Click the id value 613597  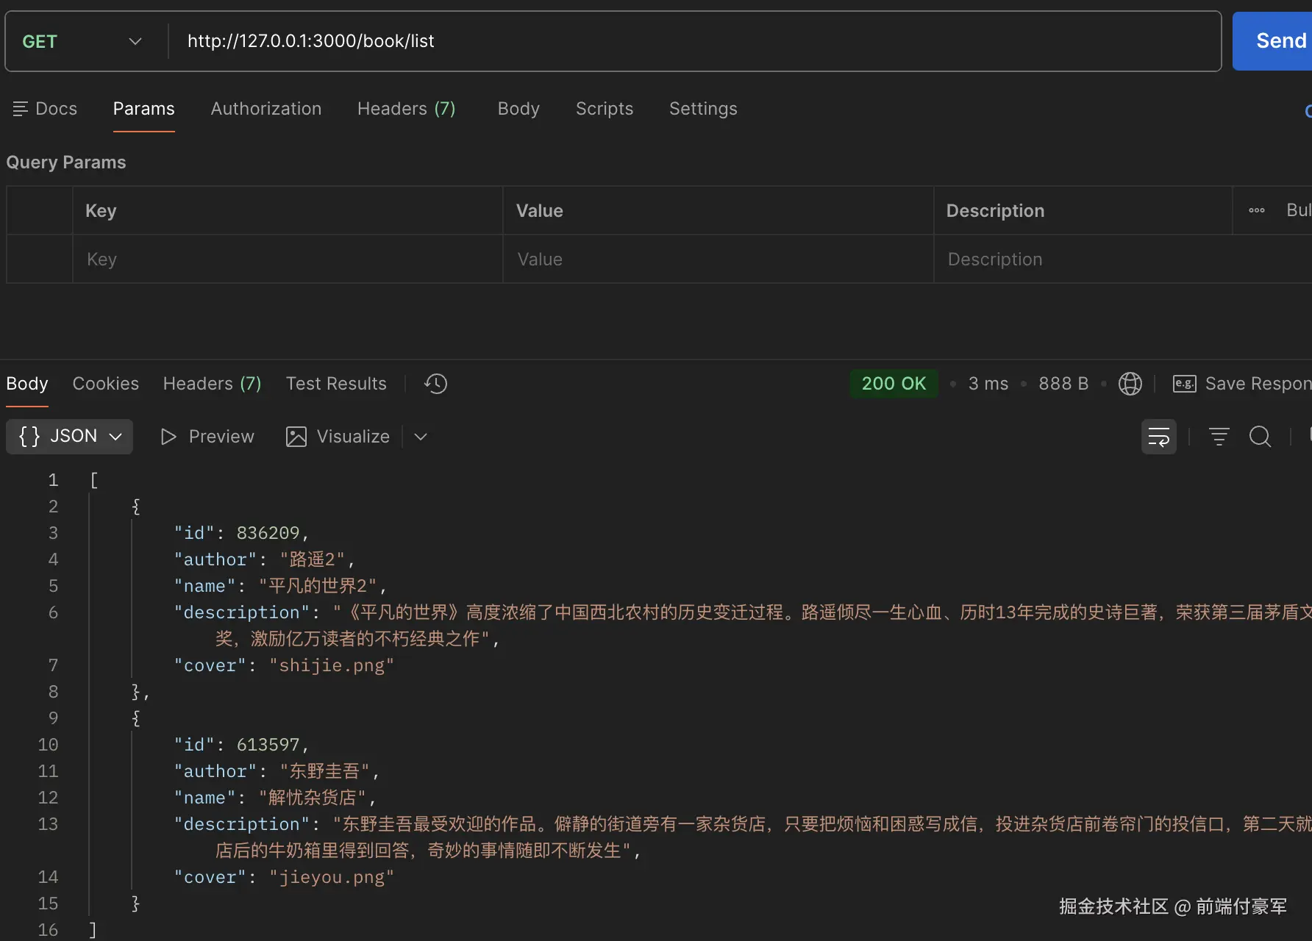(x=268, y=745)
